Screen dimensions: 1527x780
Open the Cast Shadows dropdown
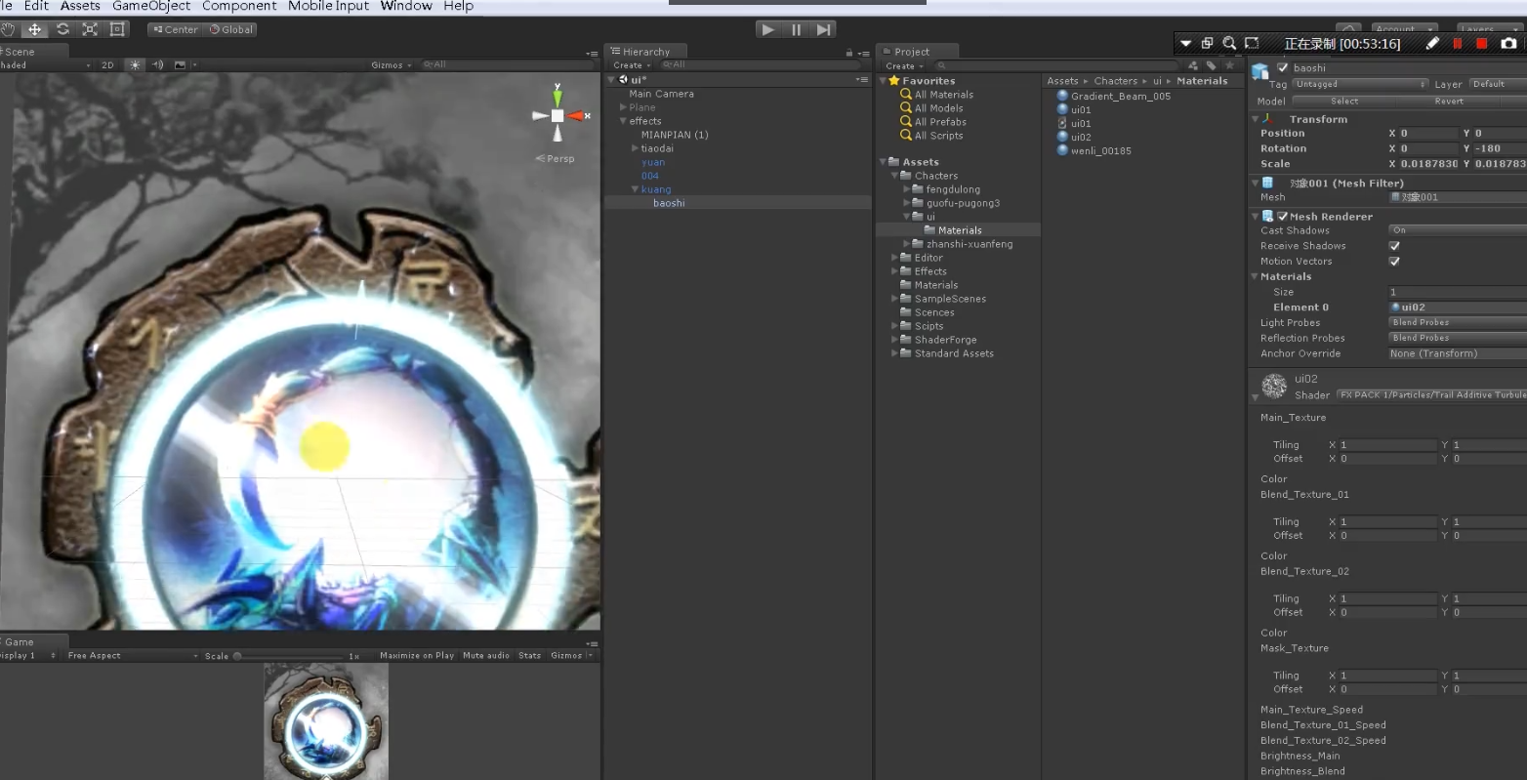[1458, 230]
